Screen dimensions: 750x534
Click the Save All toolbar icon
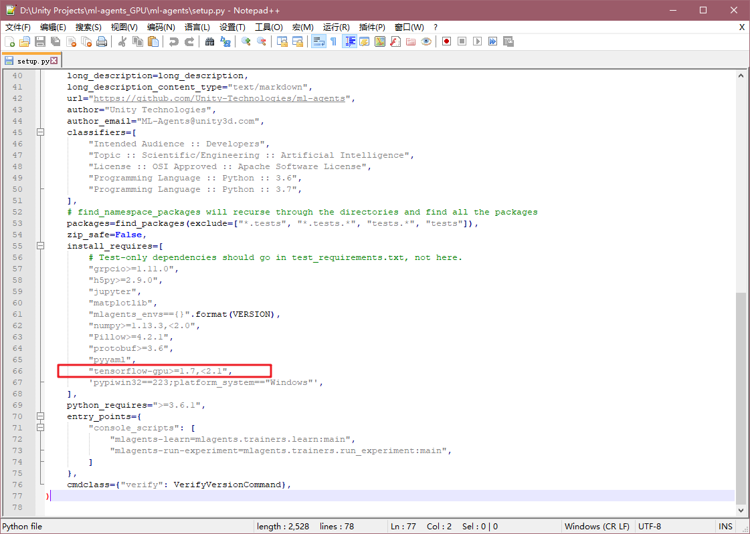pyautogui.click(x=56, y=41)
